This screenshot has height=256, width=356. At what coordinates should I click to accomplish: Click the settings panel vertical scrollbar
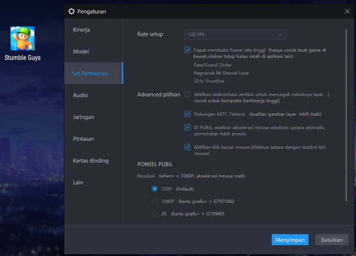click(x=346, y=115)
